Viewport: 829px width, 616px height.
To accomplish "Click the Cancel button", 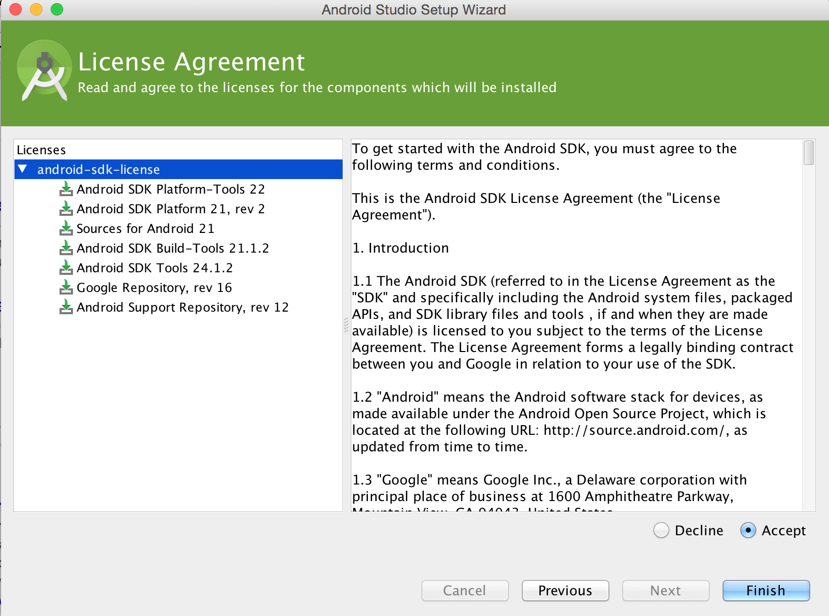I will (x=465, y=591).
